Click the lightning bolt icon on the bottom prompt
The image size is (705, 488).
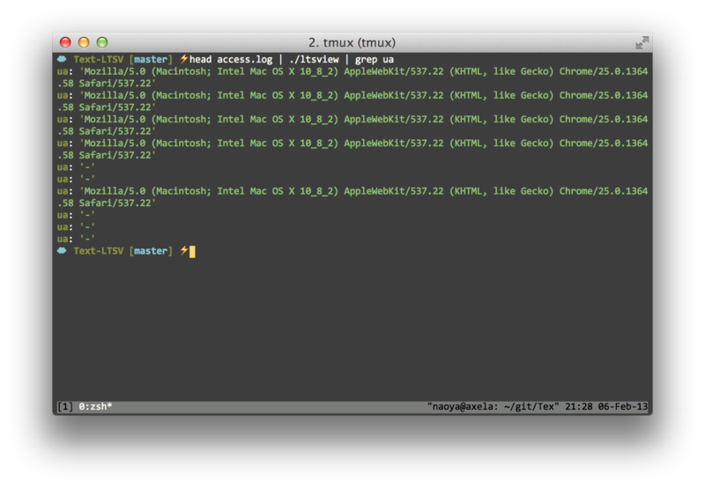click(x=184, y=250)
